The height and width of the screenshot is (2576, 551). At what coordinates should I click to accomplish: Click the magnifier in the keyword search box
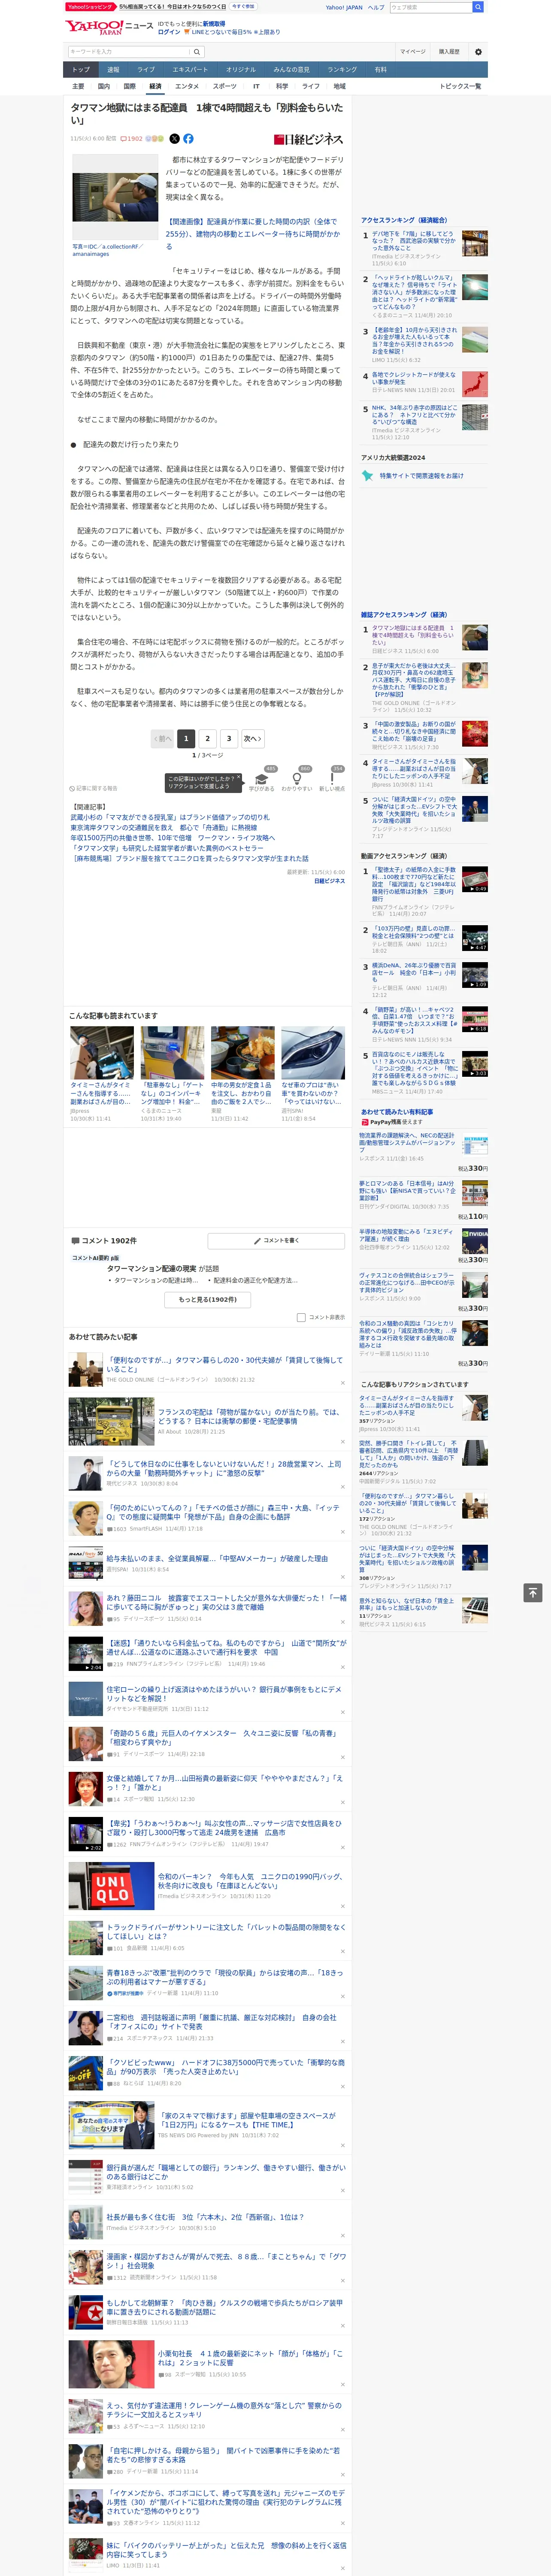197,52
